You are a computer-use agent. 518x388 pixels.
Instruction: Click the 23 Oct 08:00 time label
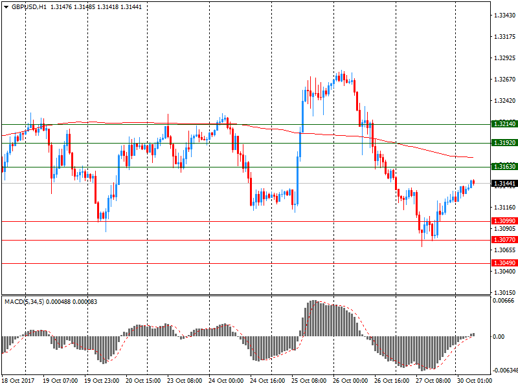(x=185, y=381)
